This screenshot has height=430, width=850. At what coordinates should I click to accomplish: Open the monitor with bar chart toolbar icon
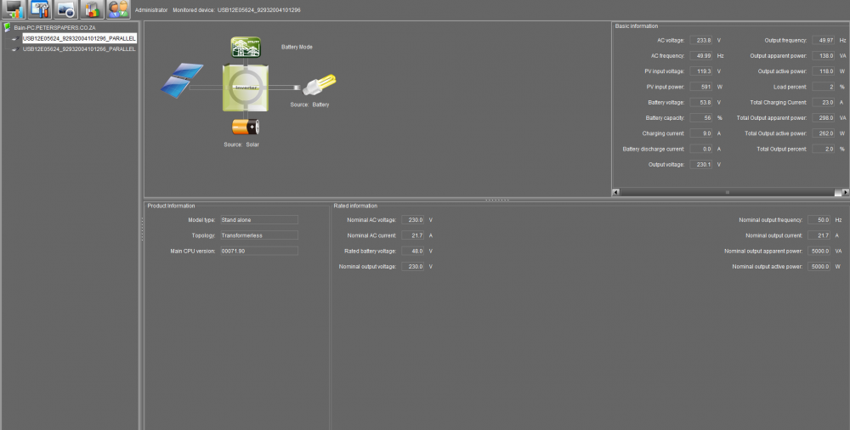tap(14, 9)
